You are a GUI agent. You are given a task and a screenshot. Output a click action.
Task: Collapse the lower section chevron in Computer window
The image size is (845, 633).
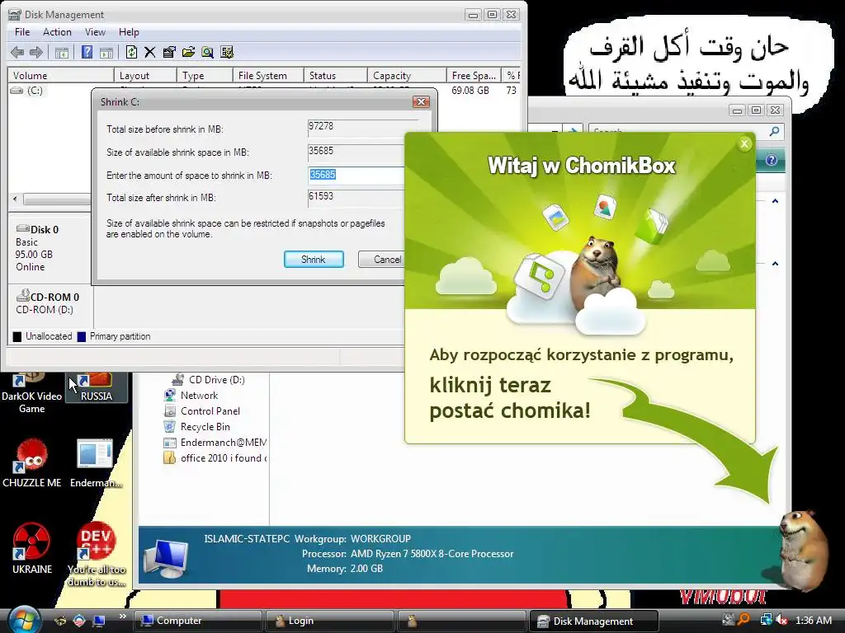[x=775, y=264]
